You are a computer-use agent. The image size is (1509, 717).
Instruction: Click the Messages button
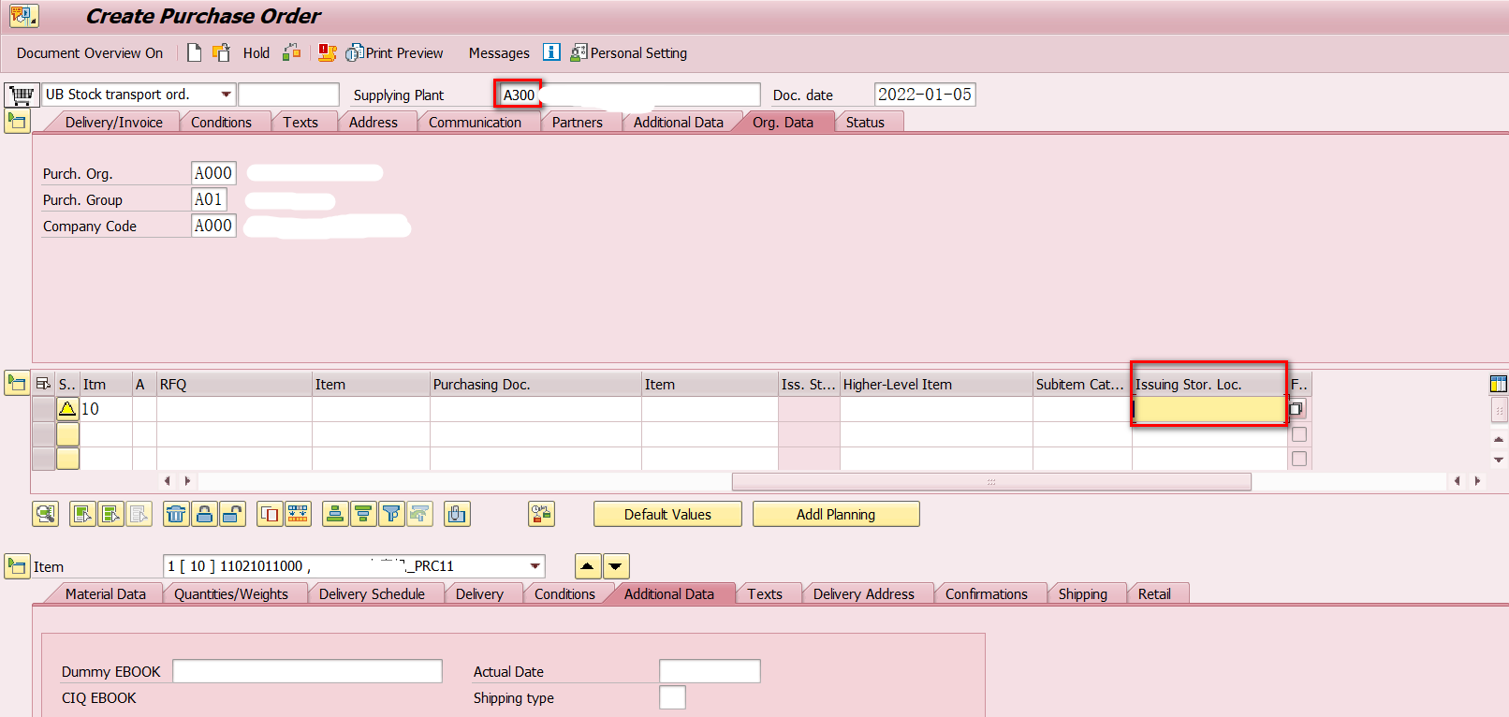[x=499, y=53]
